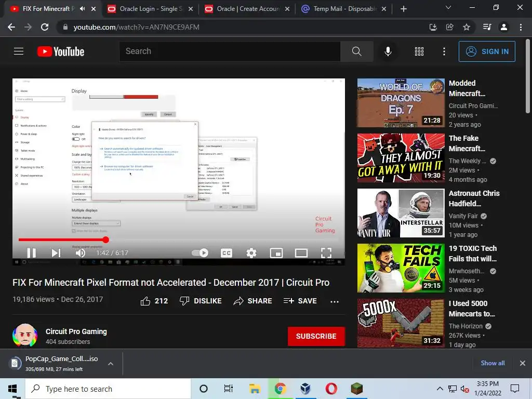Viewport: 532px width, 399px height.
Task: Click the SIGN IN button
Action: 487,51
